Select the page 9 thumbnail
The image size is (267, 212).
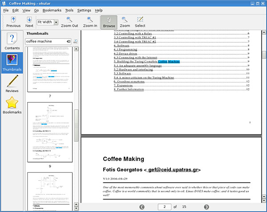pyautogui.click(x=50, y=132)
